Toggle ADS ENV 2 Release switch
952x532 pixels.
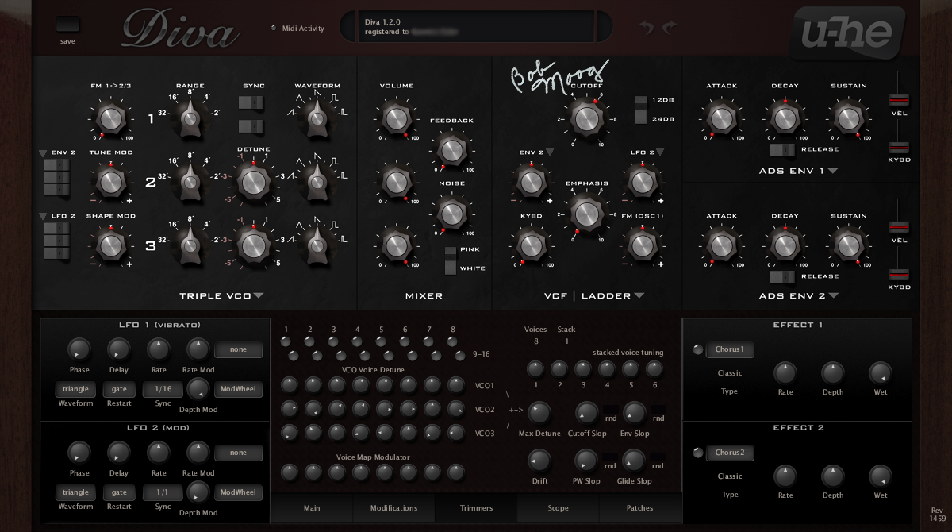click(782, 276)
